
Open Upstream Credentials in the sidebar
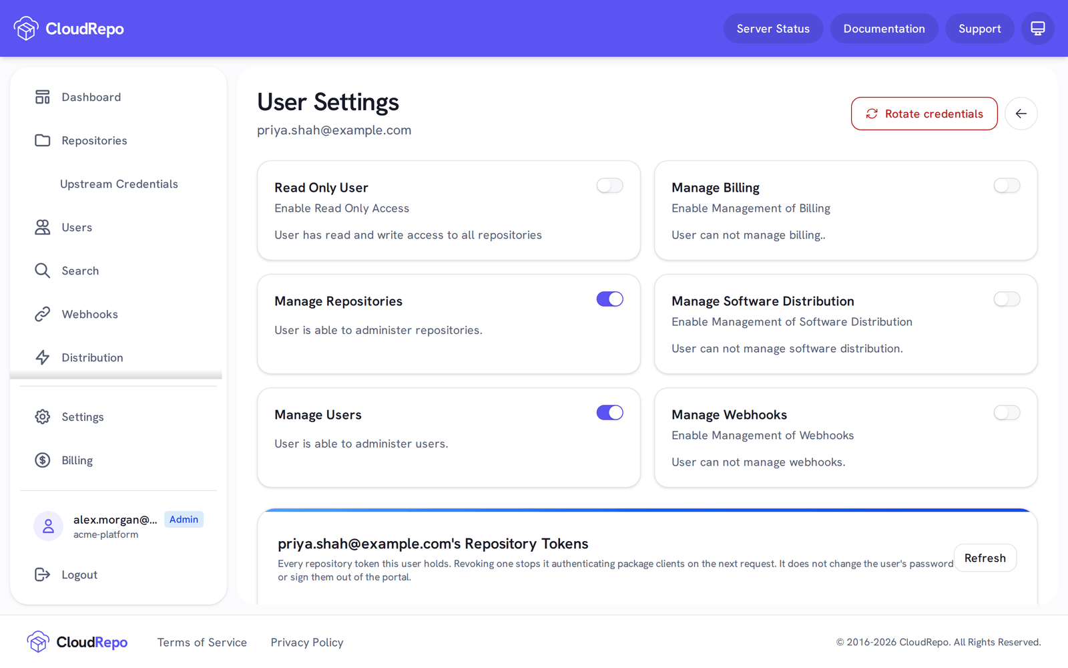[x=118, y=184]
